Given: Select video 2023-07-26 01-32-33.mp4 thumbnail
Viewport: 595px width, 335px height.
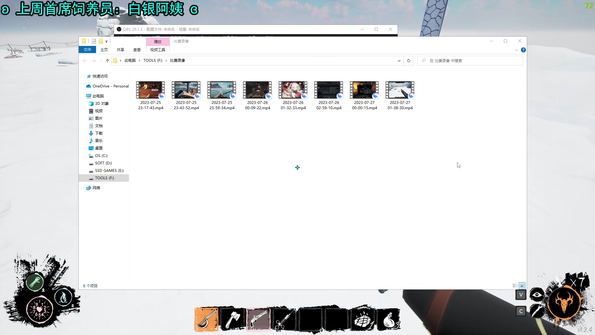Looking at the screenshot, I should coord(293,90).
